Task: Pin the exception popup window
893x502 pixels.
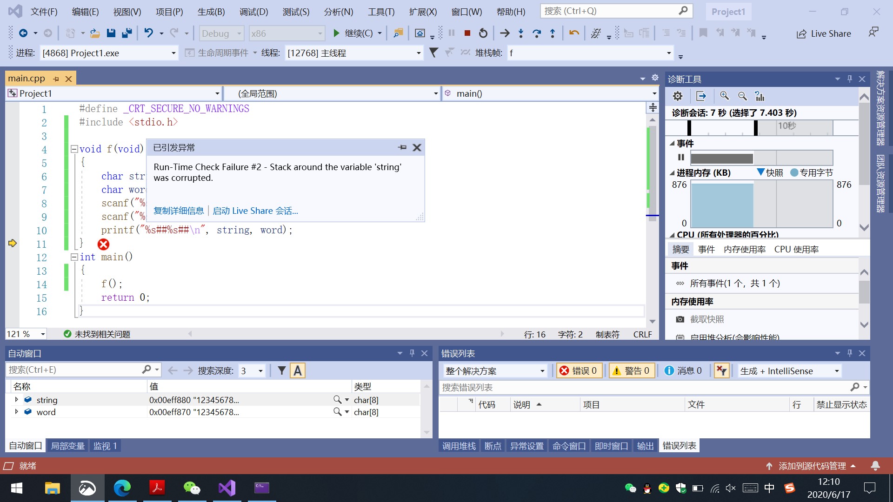Action: 402,147
